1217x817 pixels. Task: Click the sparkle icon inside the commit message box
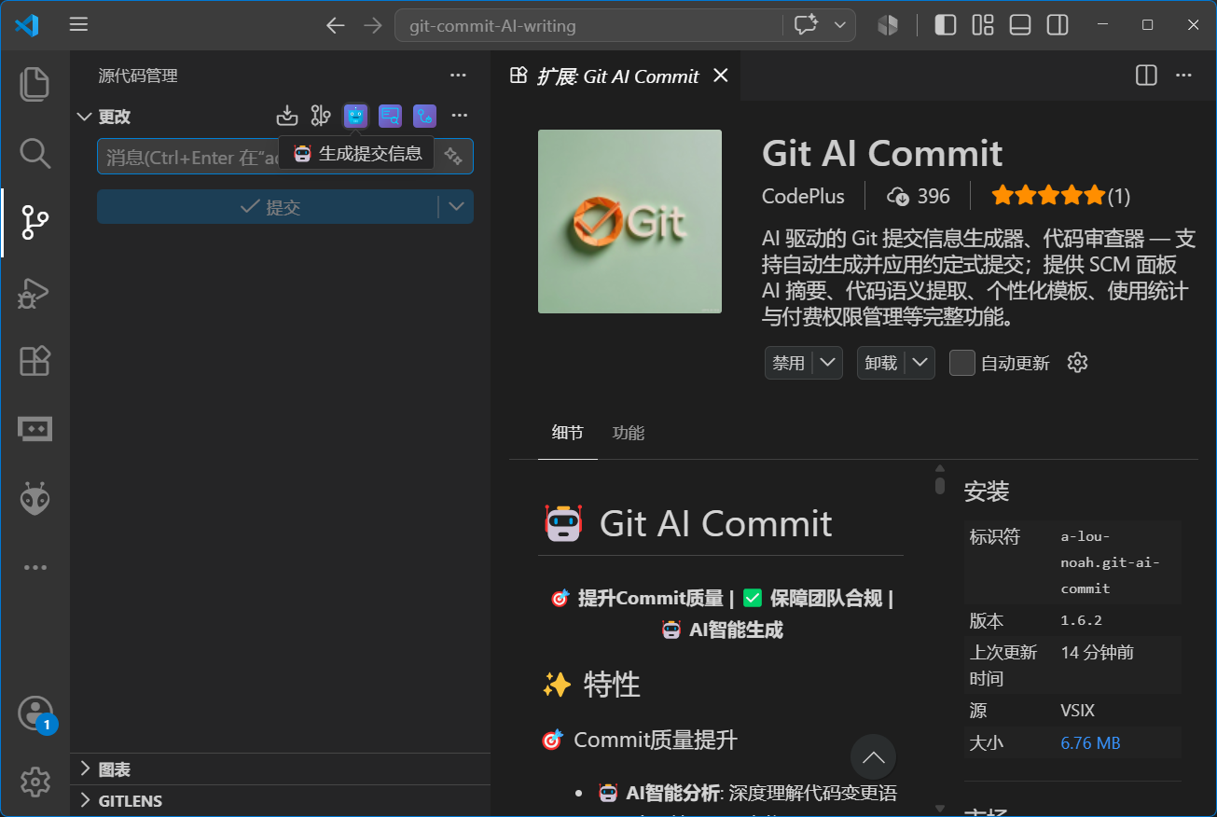coord(453,157)
